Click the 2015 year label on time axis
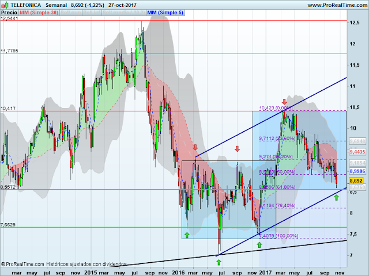Screen dimensions: 369x276 pos(91,273)
